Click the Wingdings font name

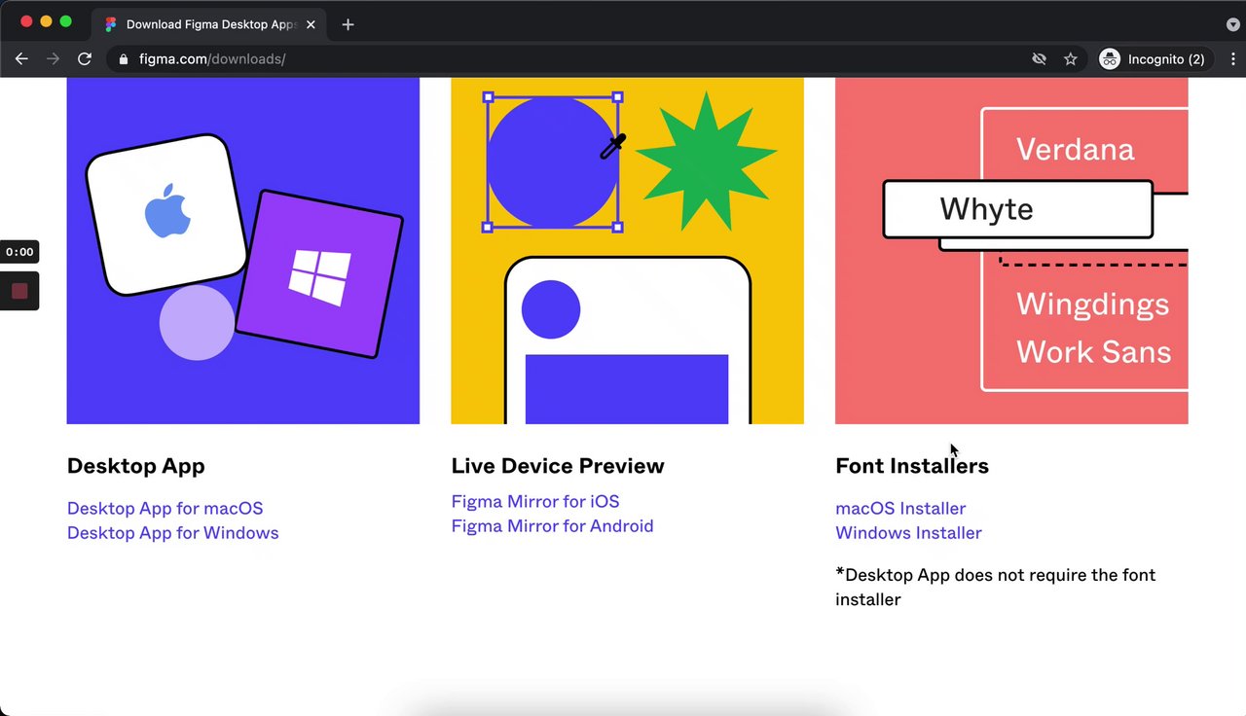1093,304
